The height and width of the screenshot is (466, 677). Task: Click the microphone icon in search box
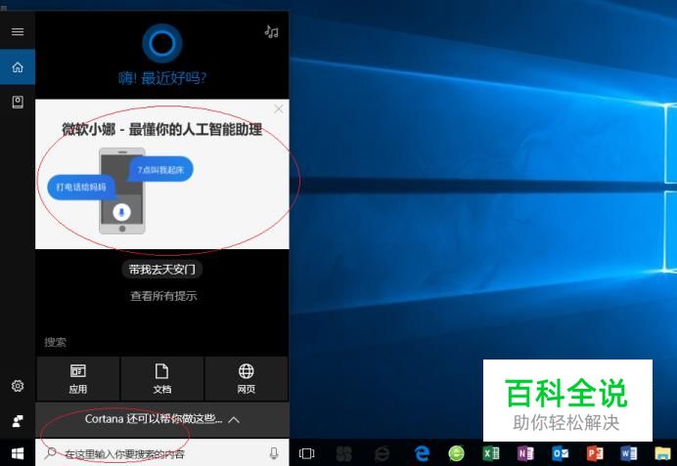tap(274, 453)
